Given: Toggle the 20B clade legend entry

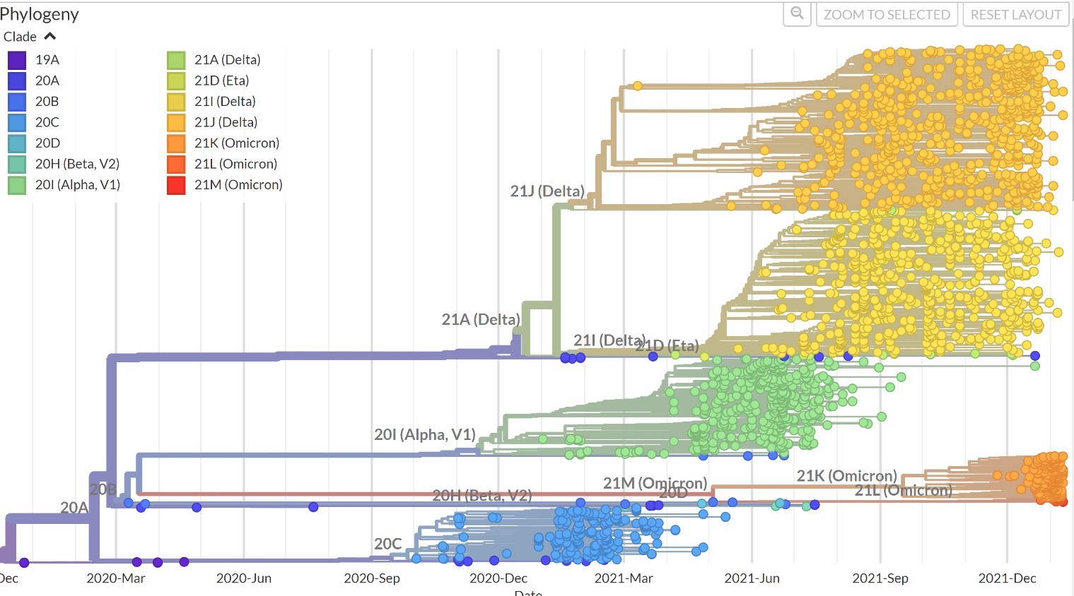Looking at the screenshot, I should coord(17,102).
